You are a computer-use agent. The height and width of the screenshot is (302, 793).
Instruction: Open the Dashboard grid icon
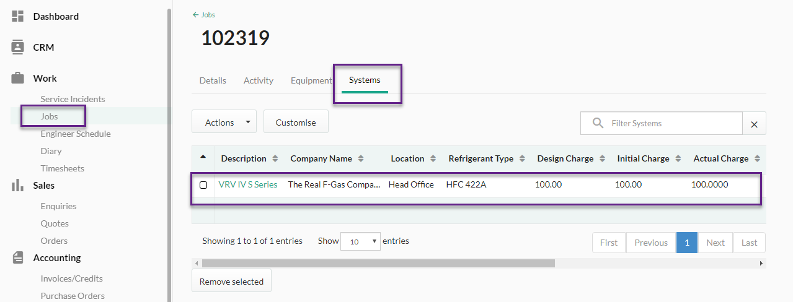tap(17, 17)
